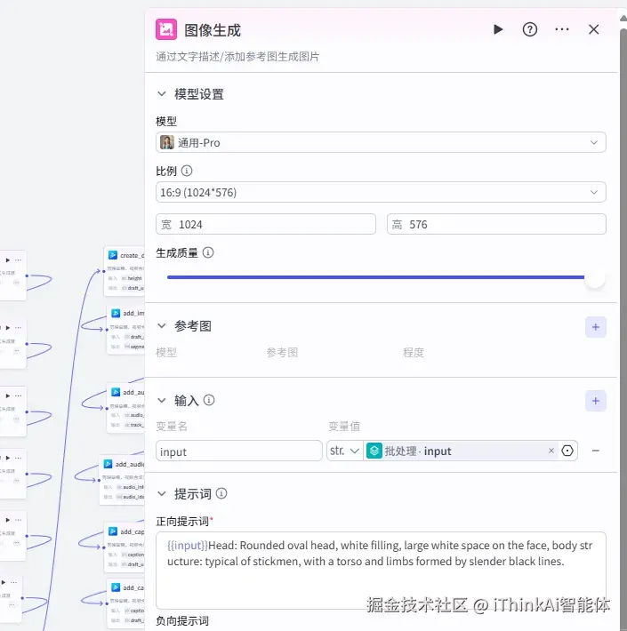Click the pink 图像生成 node icon
This screenshot has width=627, height=631.
click(166, 29)
